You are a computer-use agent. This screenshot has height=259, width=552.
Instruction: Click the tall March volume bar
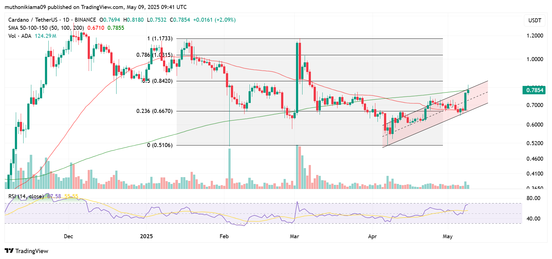(x=297, y=167)
